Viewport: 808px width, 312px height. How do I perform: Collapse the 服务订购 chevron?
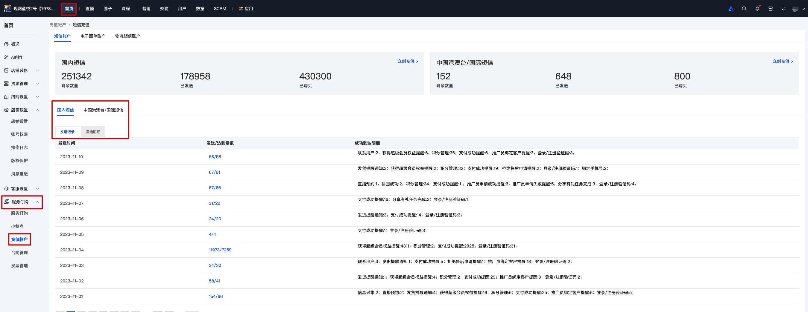38,202
